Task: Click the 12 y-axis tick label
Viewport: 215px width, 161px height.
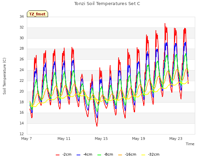Action: click(21, 134)
